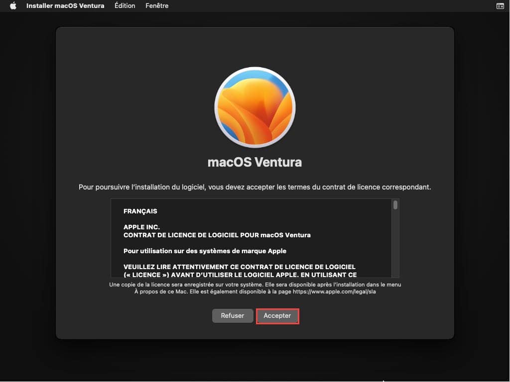Click the 'Pour poursuivre l'installation du logiciel' sentence
This screenshot has height=382, width=510.
click(x=255, y=187)
